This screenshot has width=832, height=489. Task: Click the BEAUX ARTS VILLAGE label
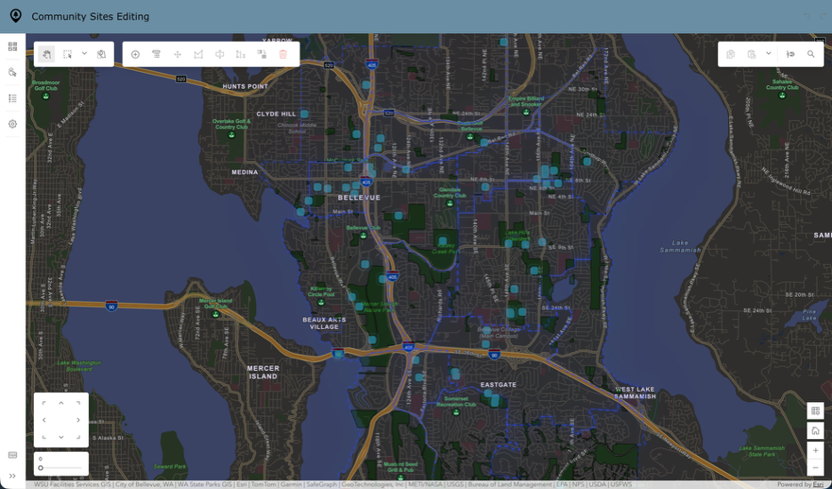(x=324, y=323)
